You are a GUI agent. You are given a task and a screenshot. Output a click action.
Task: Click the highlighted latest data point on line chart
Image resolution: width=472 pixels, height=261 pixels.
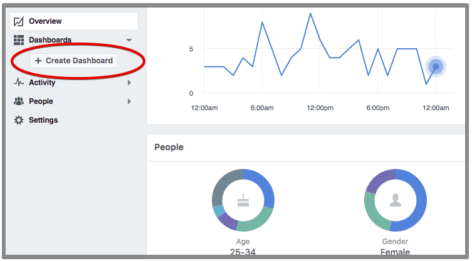[x=436, y=66]
